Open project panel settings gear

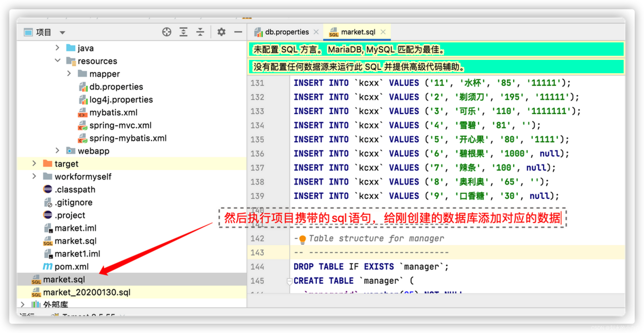click(221, 32)
